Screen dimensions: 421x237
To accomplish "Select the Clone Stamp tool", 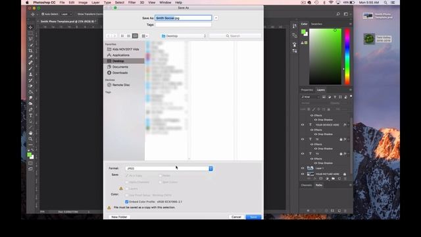I will [30, 74].
